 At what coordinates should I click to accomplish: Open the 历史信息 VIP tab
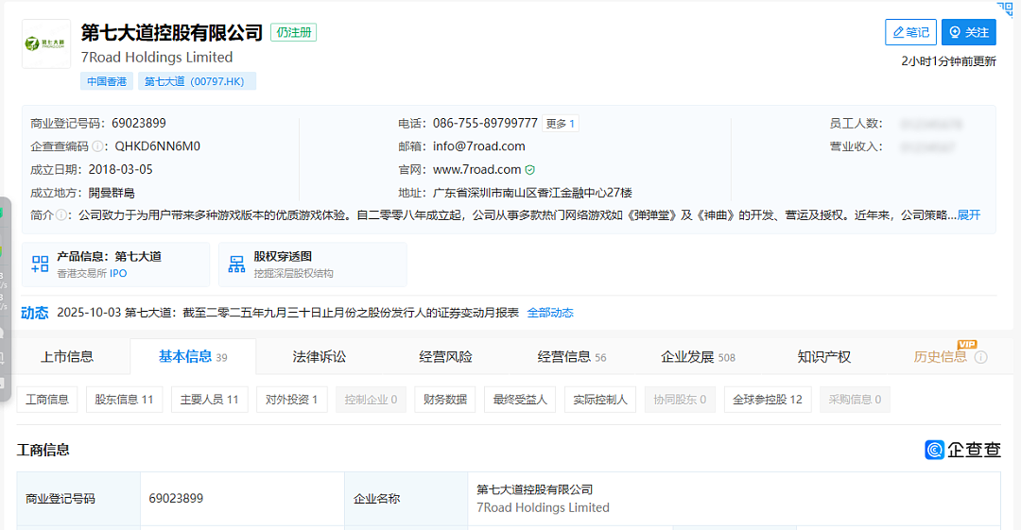[941, 357]
